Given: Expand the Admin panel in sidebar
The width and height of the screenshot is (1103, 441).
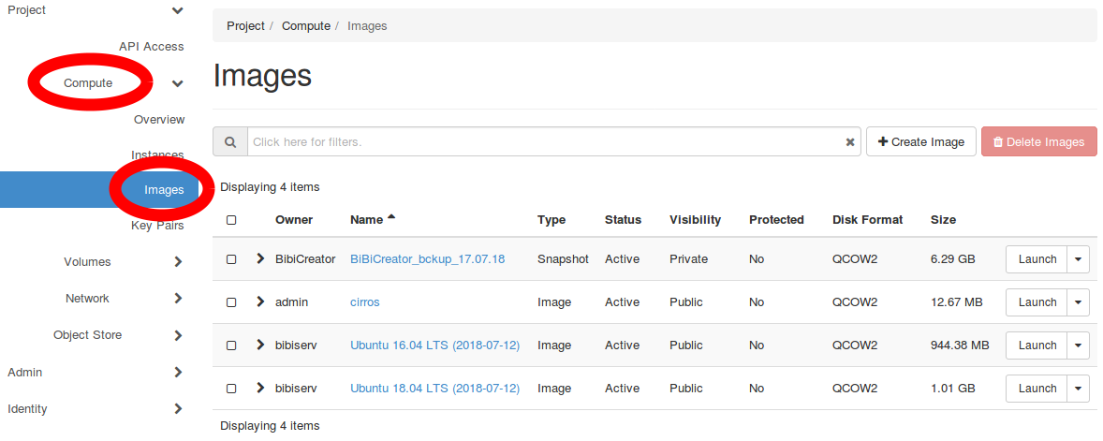Looking at the screenshot, I should point(178,373).
